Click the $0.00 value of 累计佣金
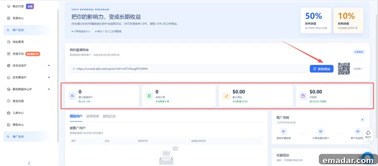 (x=239, y=92)
